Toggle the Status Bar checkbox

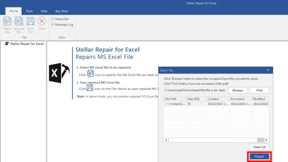52,19
